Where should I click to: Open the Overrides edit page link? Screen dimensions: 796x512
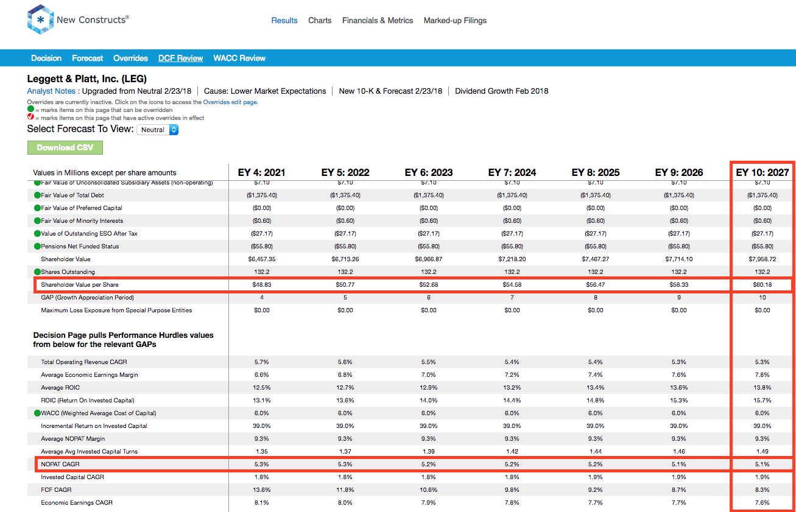point(230,102)
